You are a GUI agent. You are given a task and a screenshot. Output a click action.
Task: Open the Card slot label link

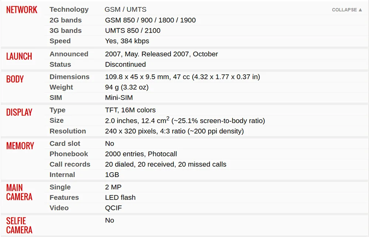65,144
